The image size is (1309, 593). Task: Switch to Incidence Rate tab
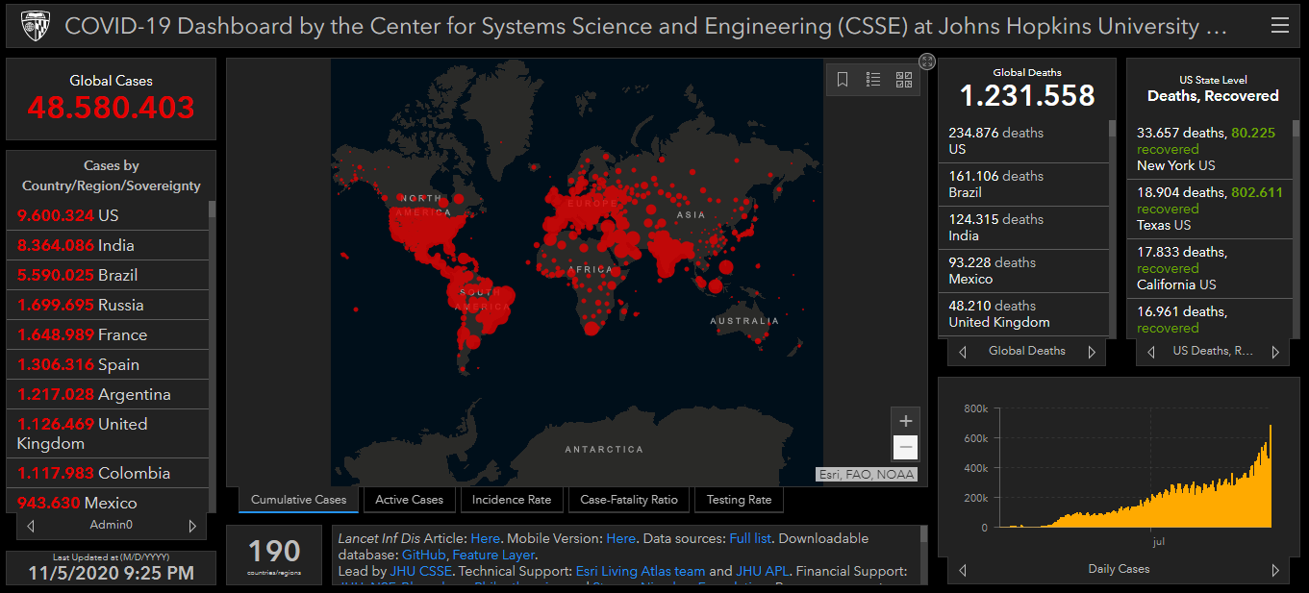pos(512,500)
